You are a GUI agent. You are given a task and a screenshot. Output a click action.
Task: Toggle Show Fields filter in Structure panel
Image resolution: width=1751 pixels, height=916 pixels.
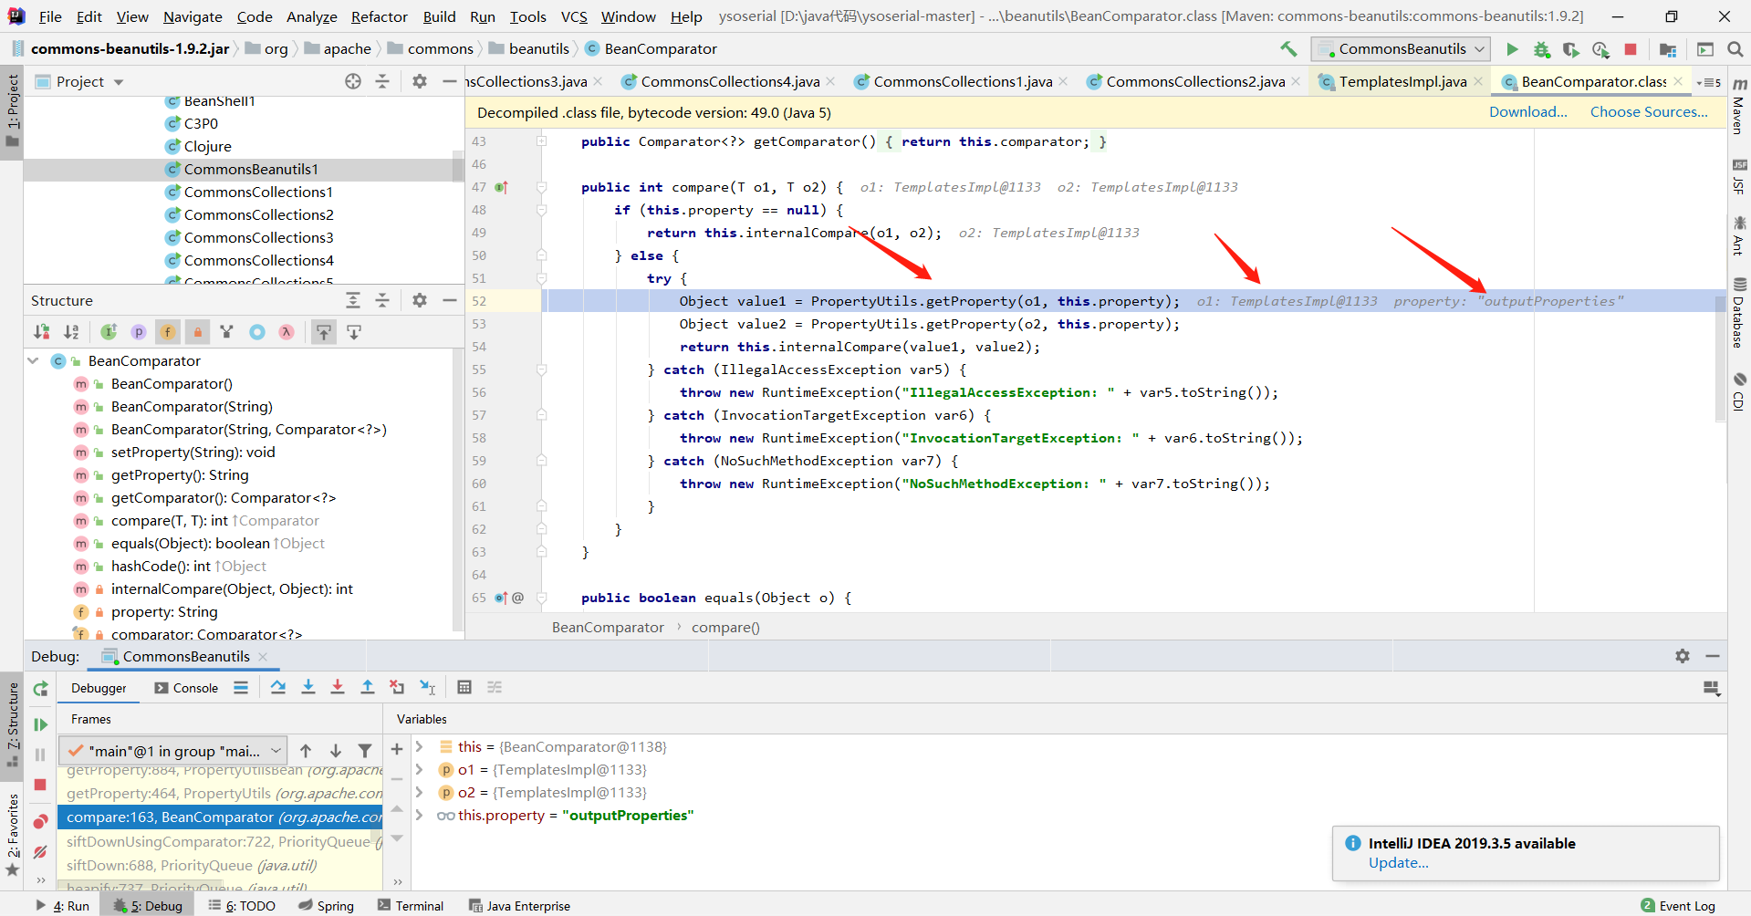[168, 332]
